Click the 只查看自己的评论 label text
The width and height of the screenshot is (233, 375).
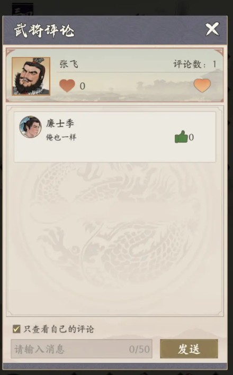click(59, 330)
